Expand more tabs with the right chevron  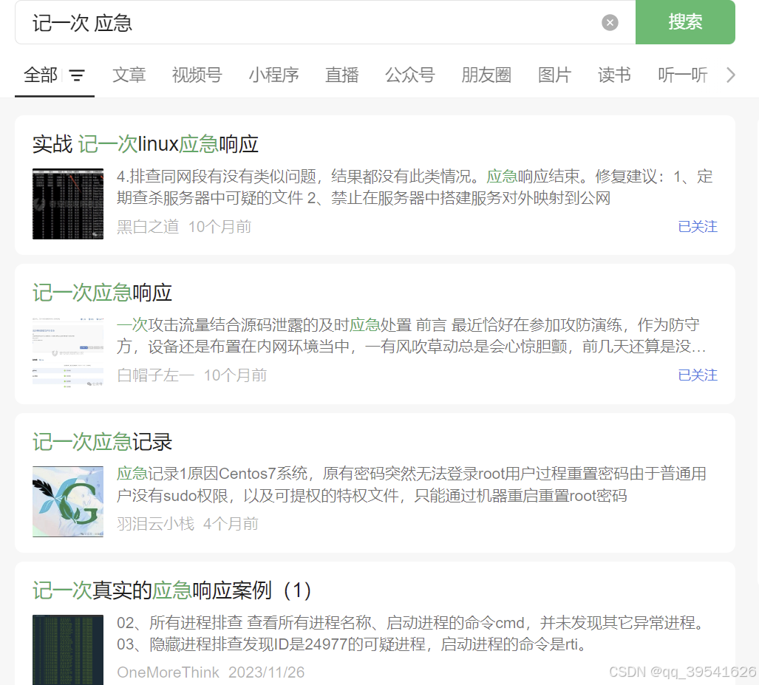click(730, 75)
